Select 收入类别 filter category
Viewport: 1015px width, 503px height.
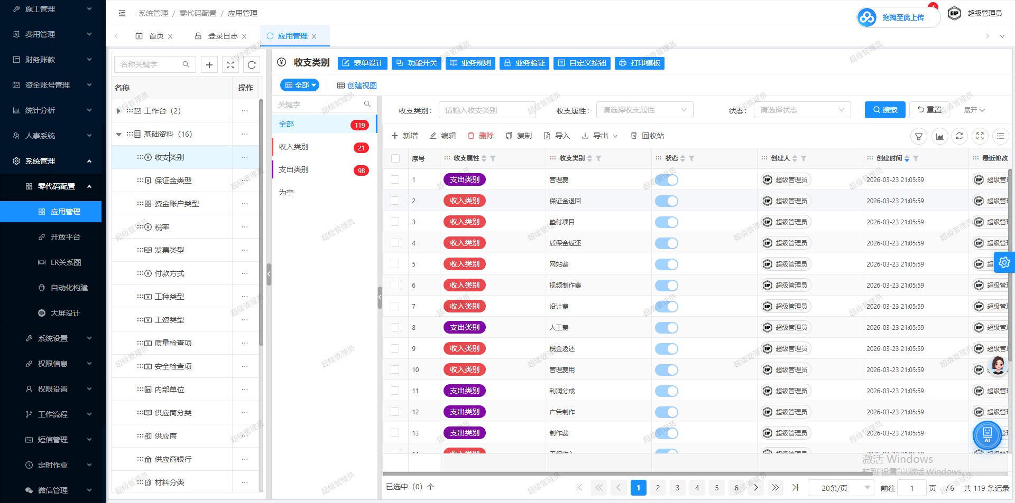[324, 147]
